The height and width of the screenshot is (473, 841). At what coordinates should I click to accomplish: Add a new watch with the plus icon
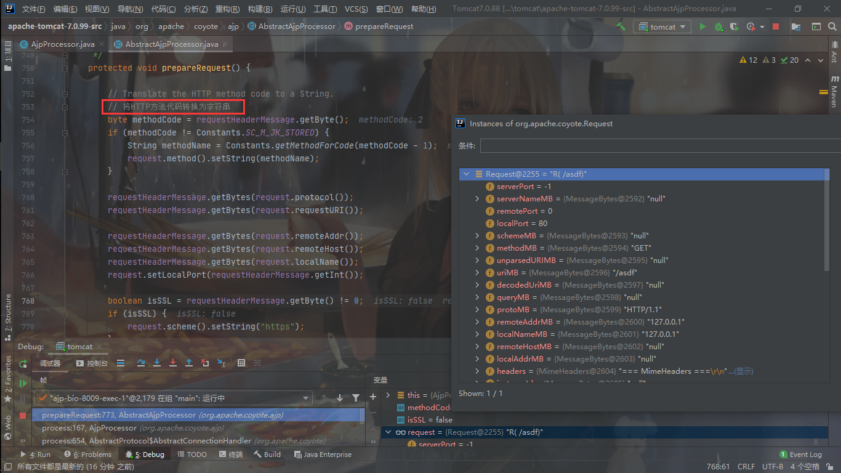tap(373, 397)
